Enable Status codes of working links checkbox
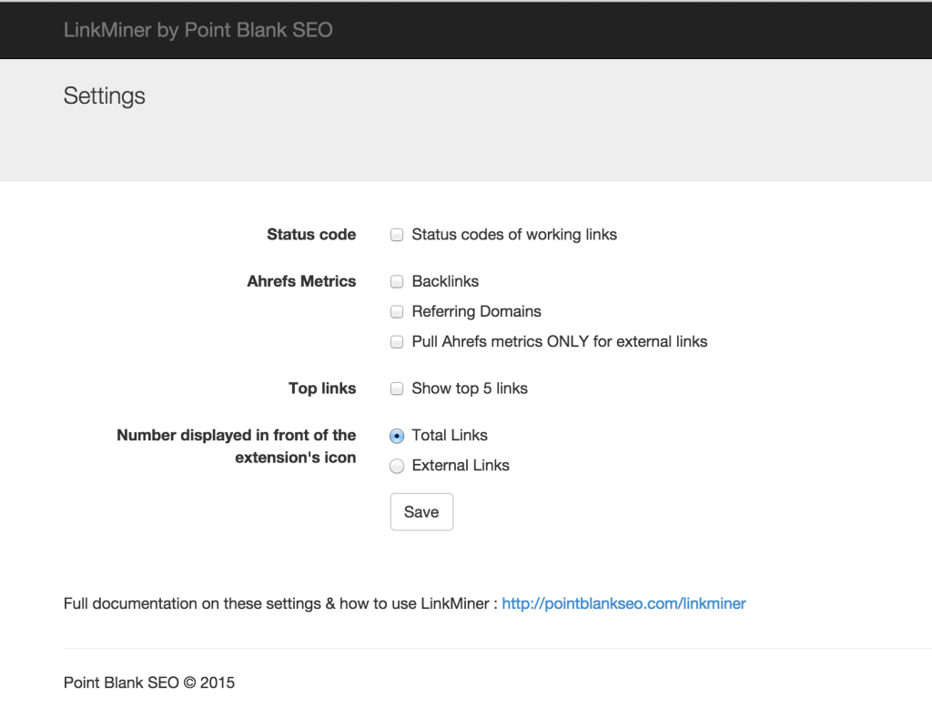932x707 pixels. tap(397, 235)
